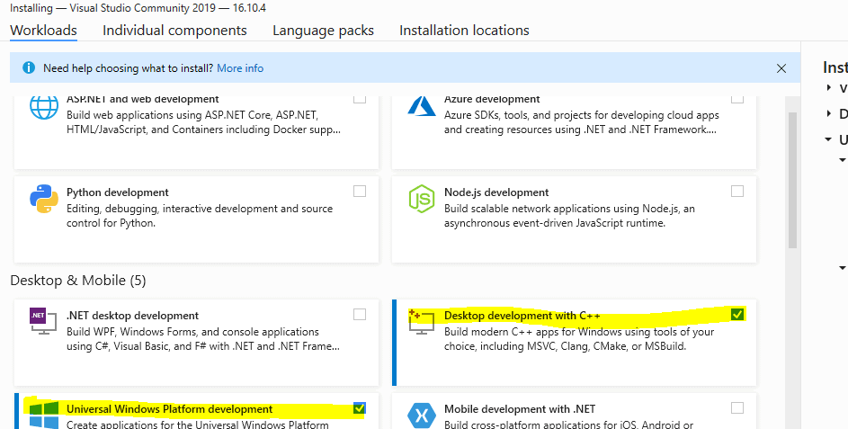Enable the Node.js development workload checkbox
The image size is (848, 429).
pyautogui.click(x=736, y=192)
